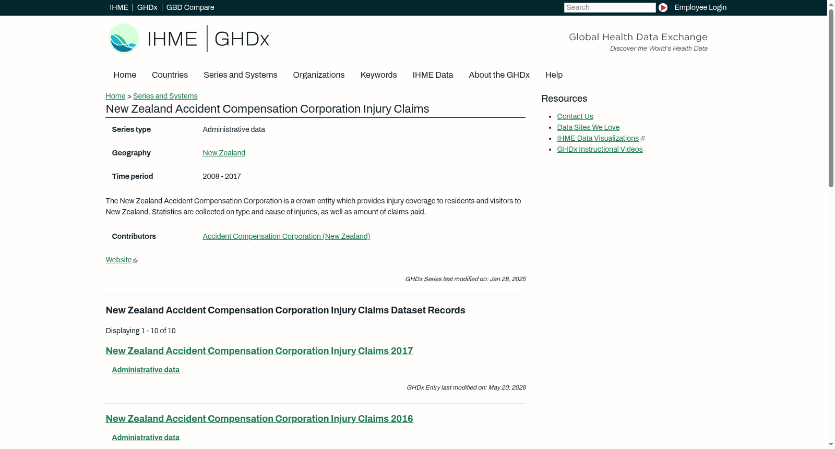The height and width of the screenshot is (449, 835).
Task: Go to Home in main navigation
Action: (125, 75)
